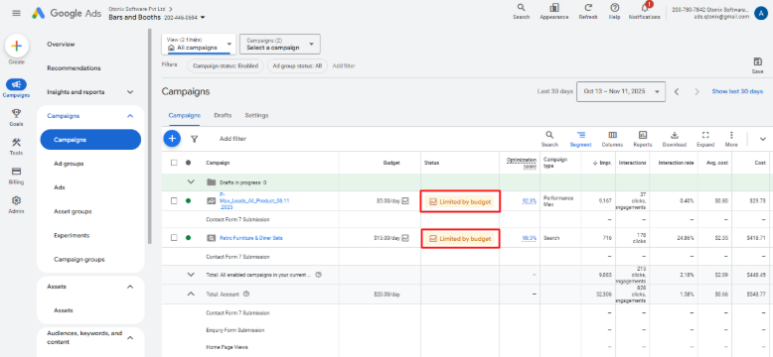773x357 pixels.
Task: Collapse the Total: Account row
Action: (192, 295)
